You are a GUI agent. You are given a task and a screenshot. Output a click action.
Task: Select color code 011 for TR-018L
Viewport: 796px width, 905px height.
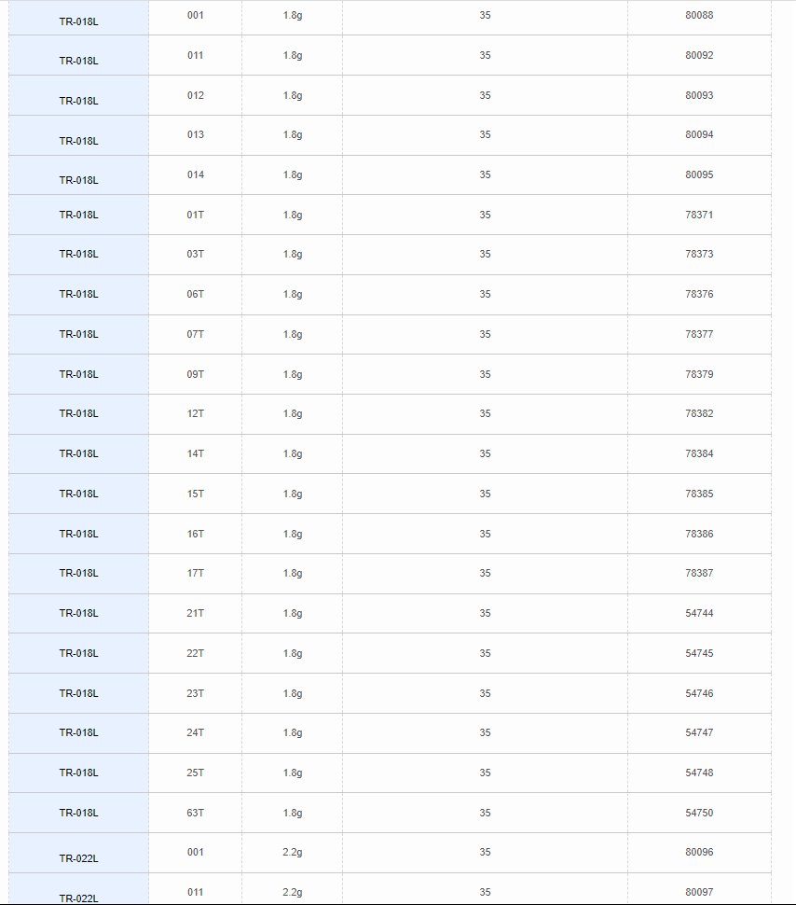(195, 55)
